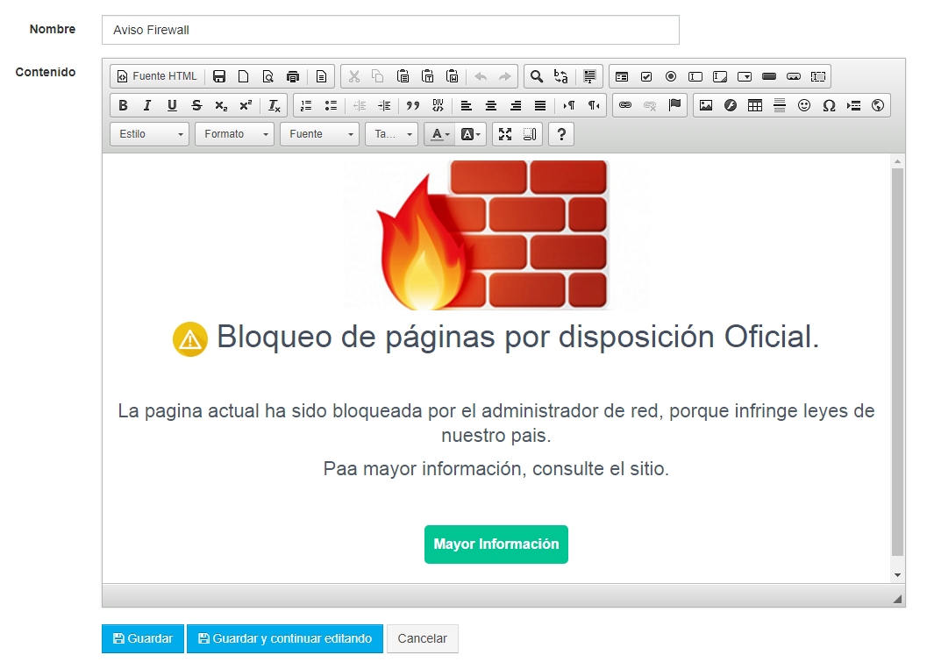Open the Formato paragraph dropdown
Image resolution: width=927 pixels, height=669 pixels.
pyautogui.click(x=234, y=133)
